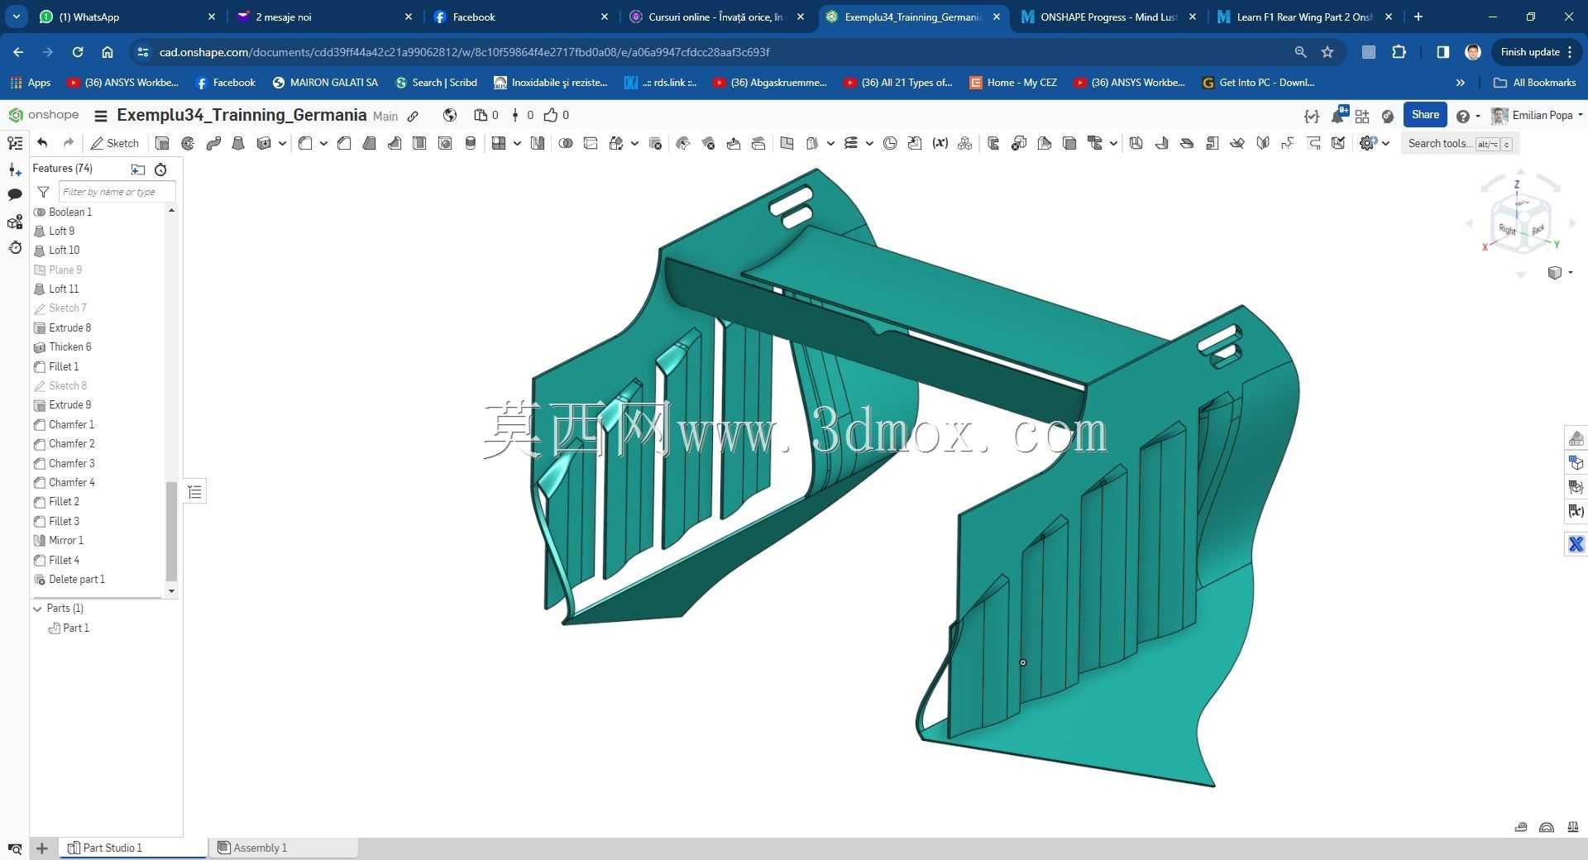Open the custom X panel on right edge
1588x860 pixels.
1576,544
